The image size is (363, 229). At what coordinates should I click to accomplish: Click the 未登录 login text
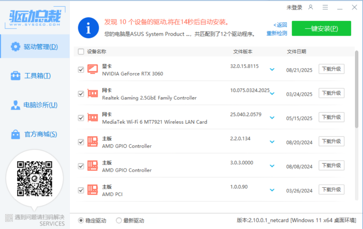point(294,8)
